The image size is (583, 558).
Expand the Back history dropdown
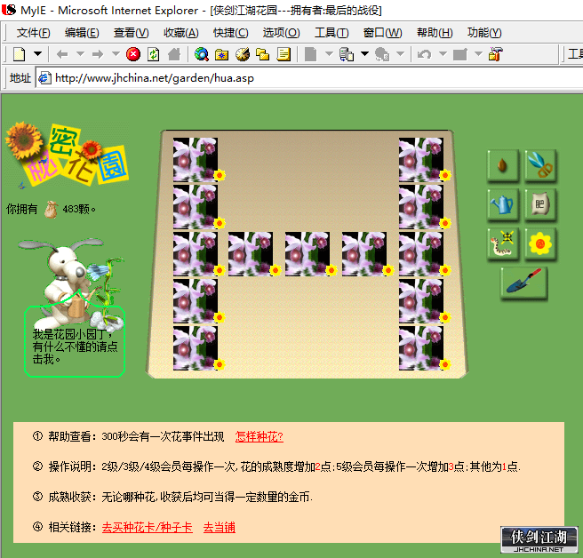80,54
